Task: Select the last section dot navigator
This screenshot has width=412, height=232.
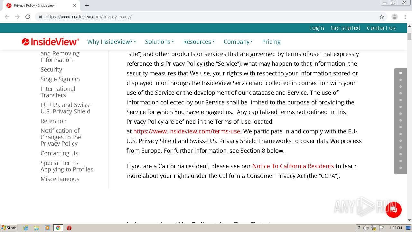Action: click(400, 168)
